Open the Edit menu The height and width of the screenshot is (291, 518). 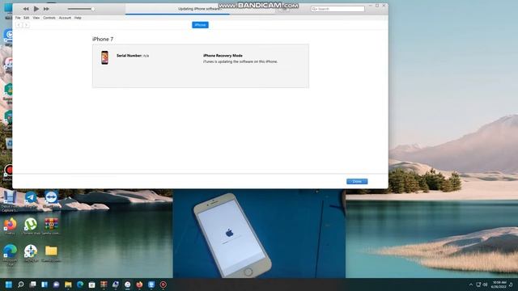(27, 18)
